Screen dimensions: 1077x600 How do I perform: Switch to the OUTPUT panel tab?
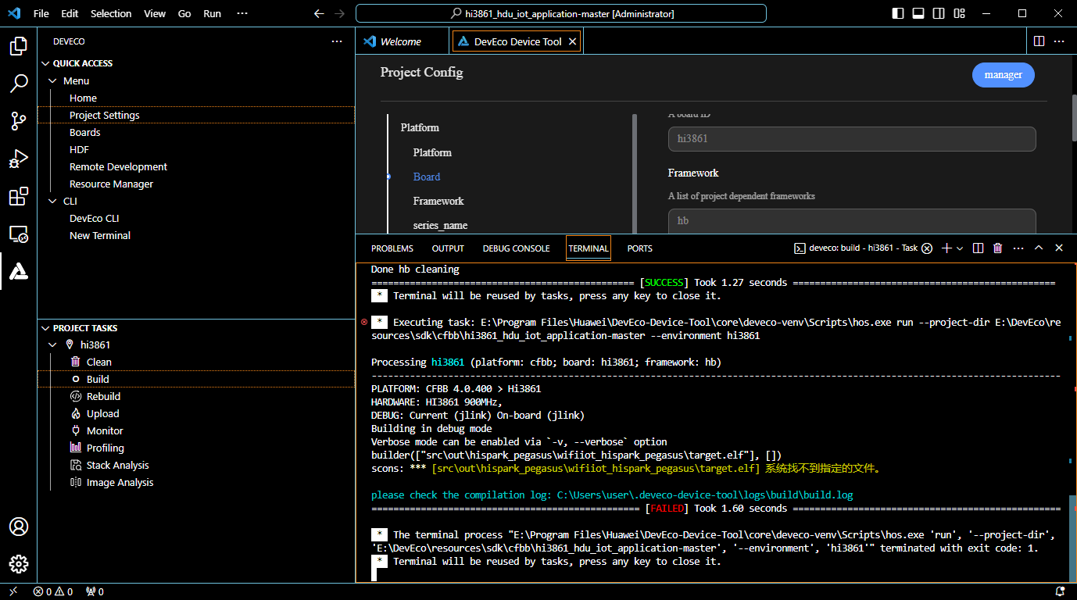pyautogui.click(x=448, y=248)
